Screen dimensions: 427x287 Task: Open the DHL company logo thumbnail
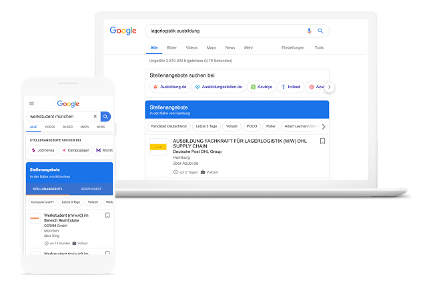click(158, 147)
